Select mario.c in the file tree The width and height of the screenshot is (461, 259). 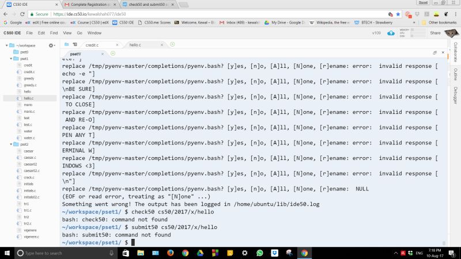29,112
